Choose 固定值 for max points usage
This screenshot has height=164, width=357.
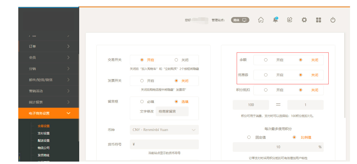pyautogui.click(x=249, y=137)
